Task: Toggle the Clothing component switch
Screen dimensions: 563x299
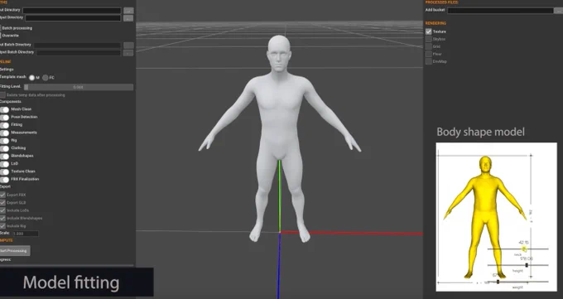Action: click(x=4, y=148)
